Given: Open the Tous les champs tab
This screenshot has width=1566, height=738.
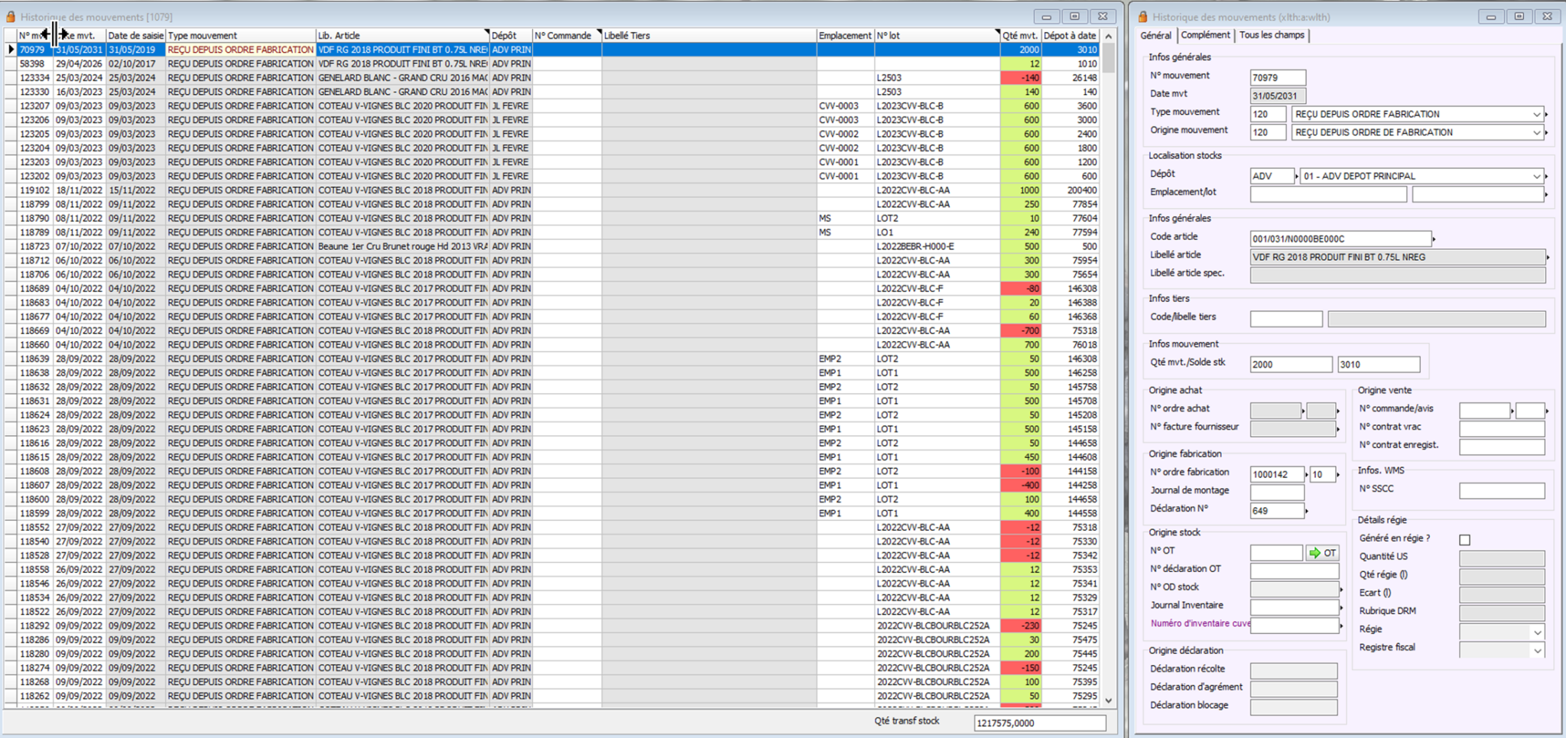Looking at the screenshot, I should (x=1271, y=35).
